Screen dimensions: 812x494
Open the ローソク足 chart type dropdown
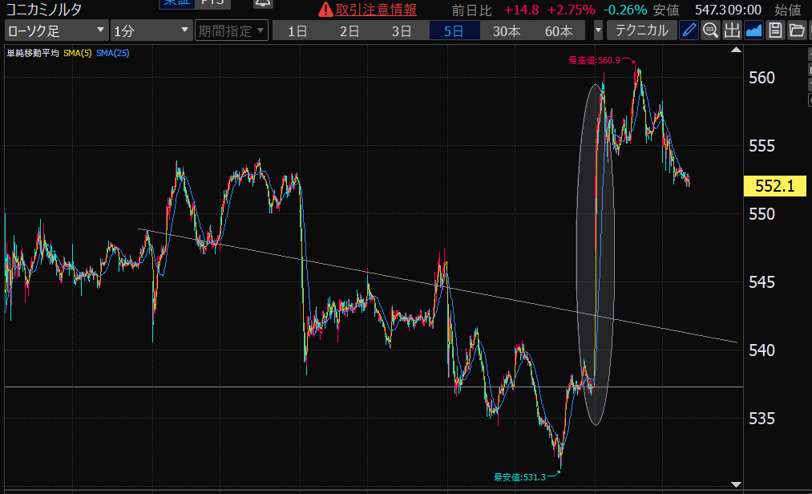56,31
